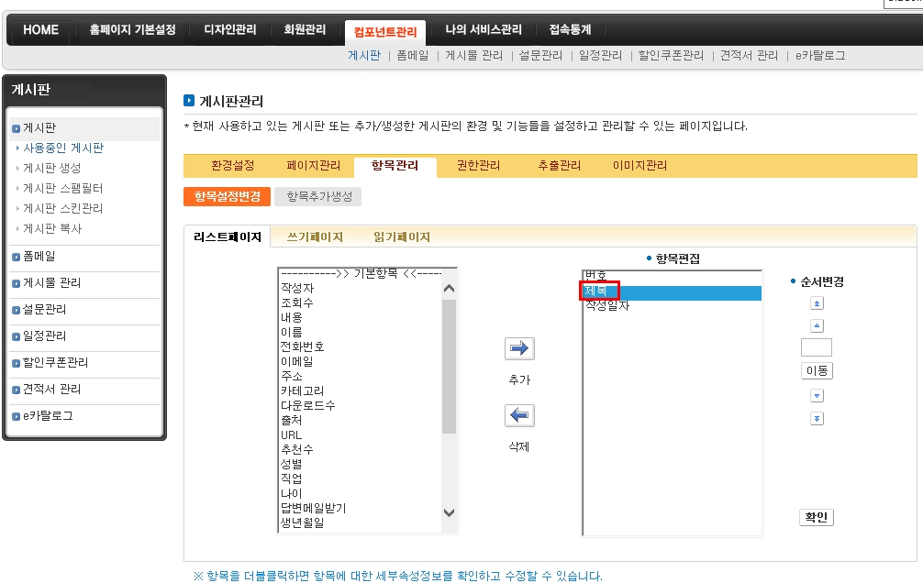Viewport: 923px width, 583px height.
Task: Click the down arrow on the 기본항목 list scrollbar
Action: pyautogui.click(x=449, y=512)
